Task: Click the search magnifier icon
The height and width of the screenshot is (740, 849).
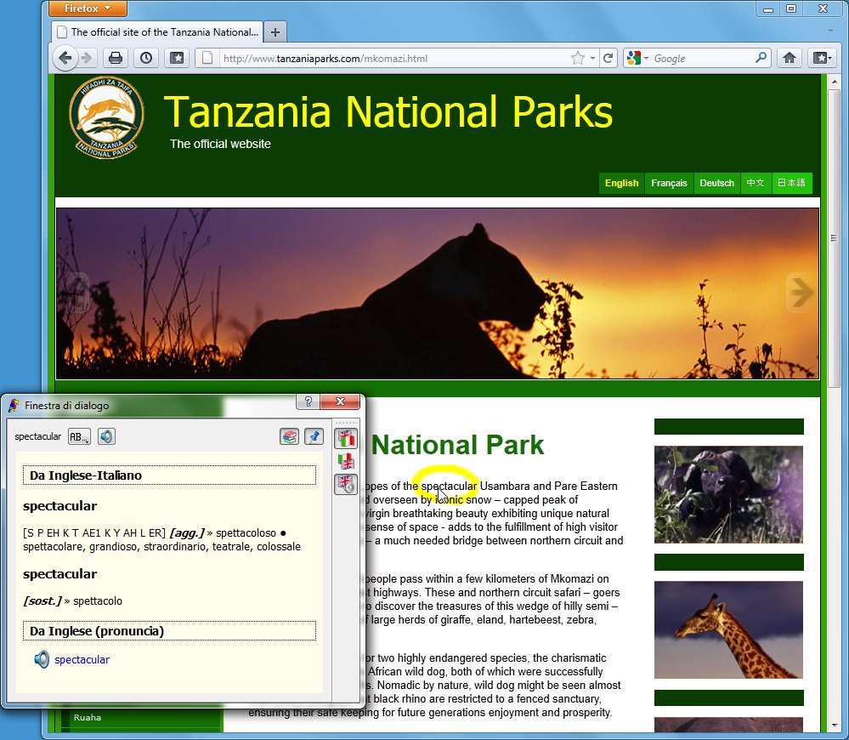Action: point(761,58)
